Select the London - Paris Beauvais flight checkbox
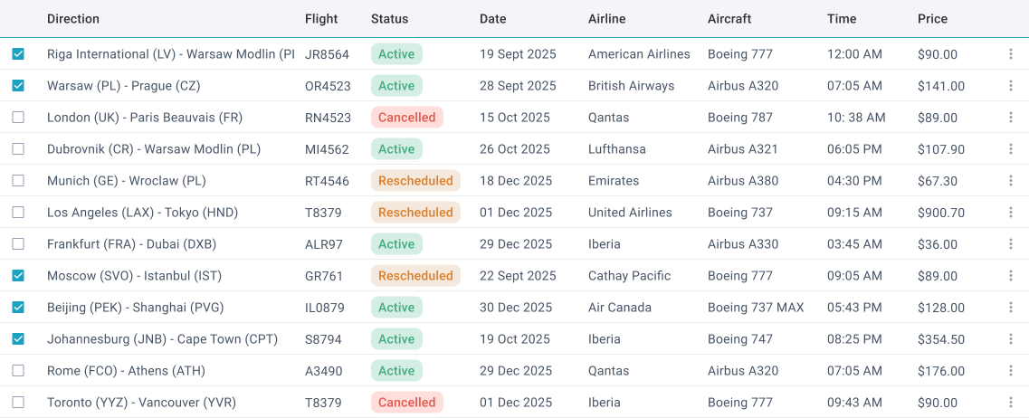 click(18, 118)
